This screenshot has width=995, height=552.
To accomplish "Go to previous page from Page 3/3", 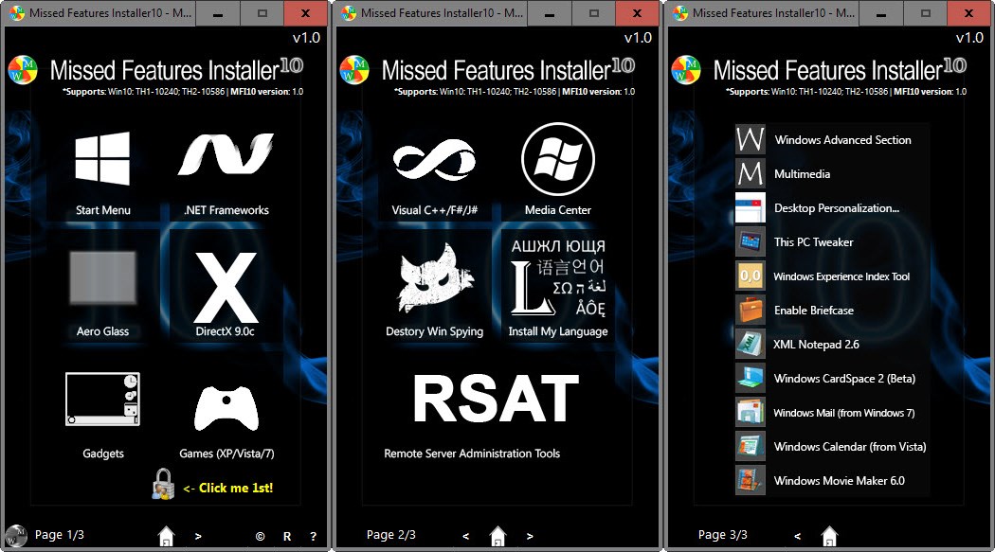I will pos(798,536).
